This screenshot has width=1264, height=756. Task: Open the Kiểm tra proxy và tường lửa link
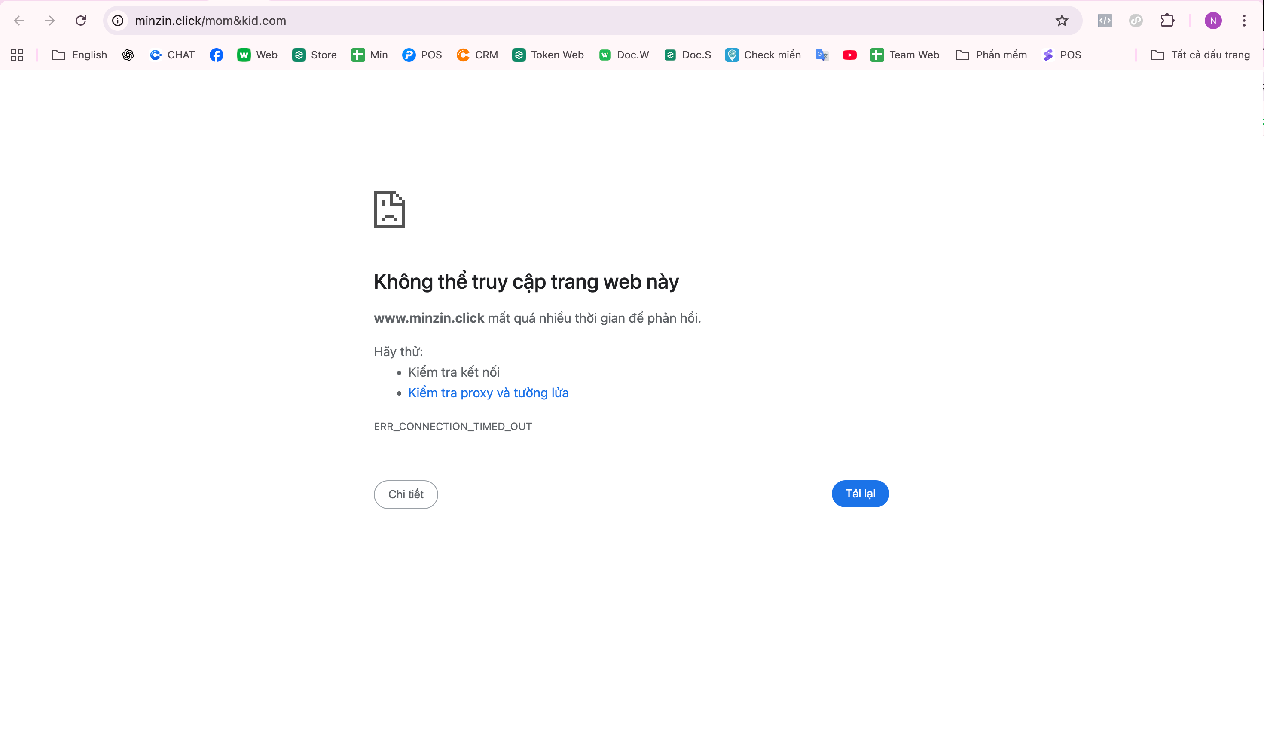pos(488,393)
